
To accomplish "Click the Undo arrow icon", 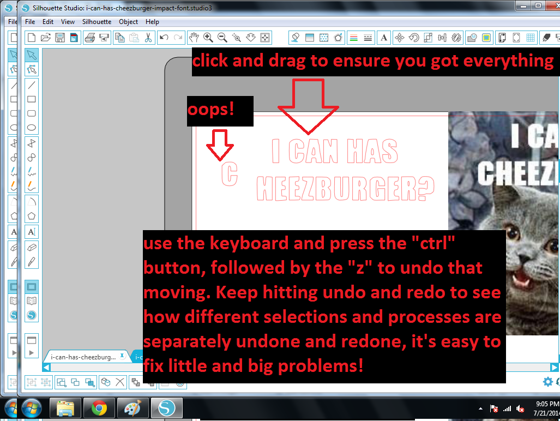I will point(164,38).
